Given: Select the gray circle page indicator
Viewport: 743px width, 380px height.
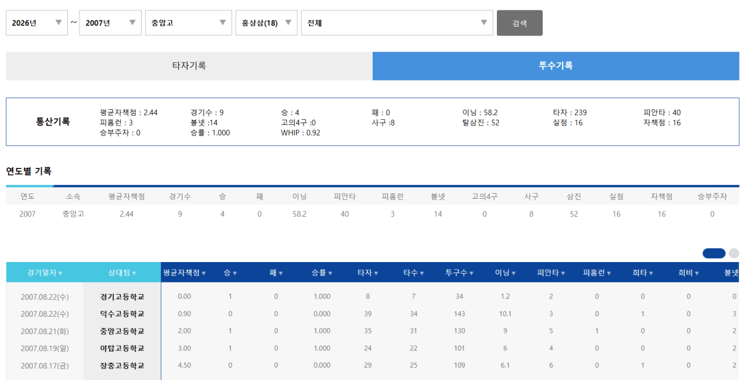Looking at the screenshot, I should click(734, 253).
